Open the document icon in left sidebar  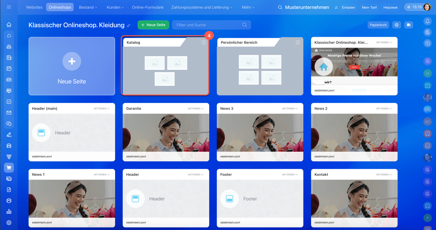point(9,190)
